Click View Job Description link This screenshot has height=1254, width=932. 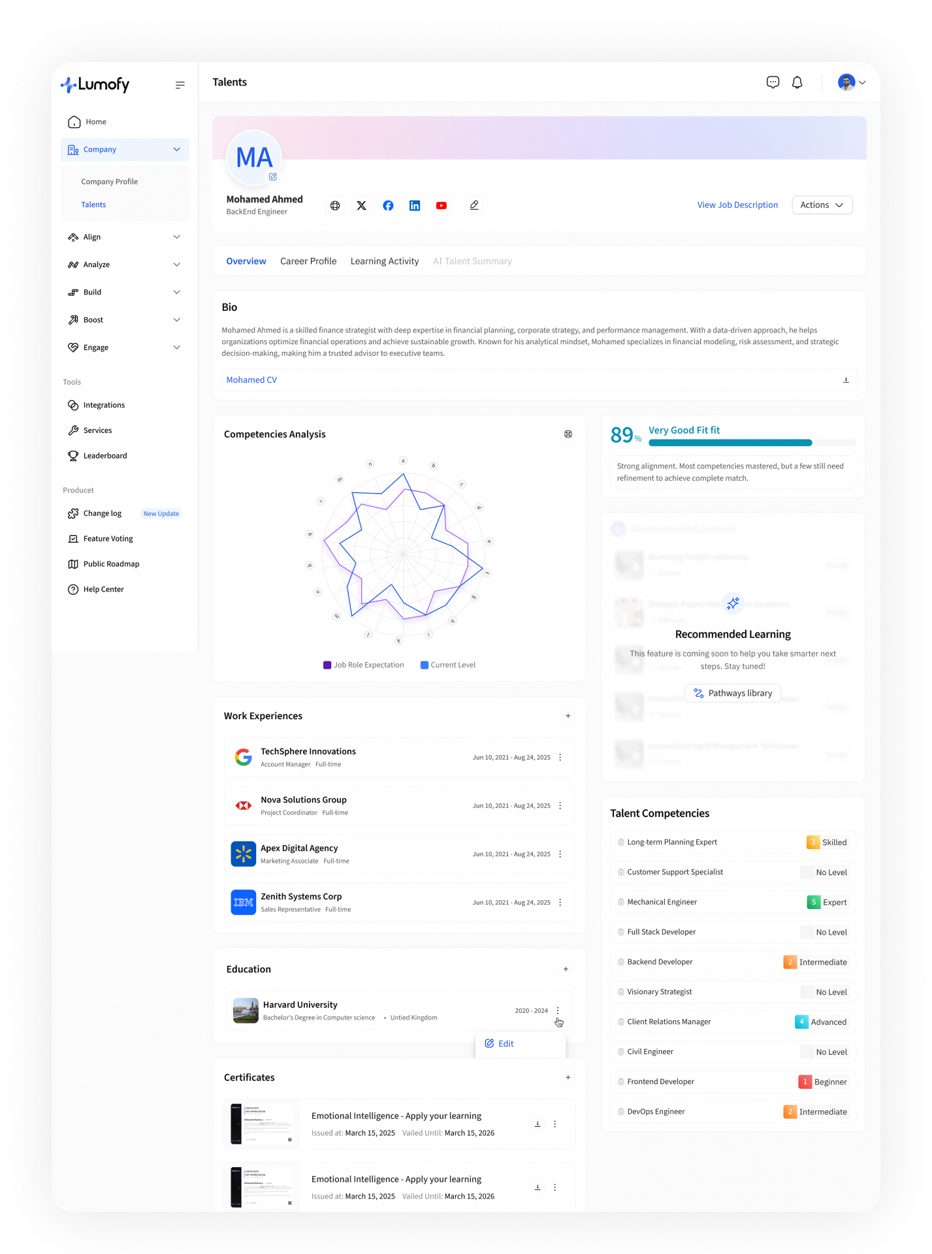(737, 205)
